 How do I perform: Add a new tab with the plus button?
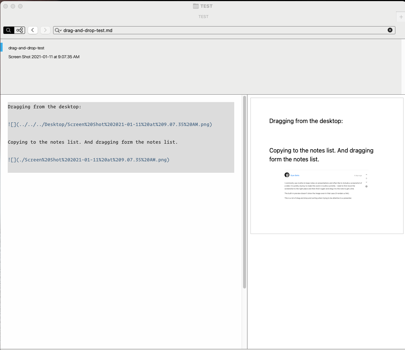tap(401, 17)
